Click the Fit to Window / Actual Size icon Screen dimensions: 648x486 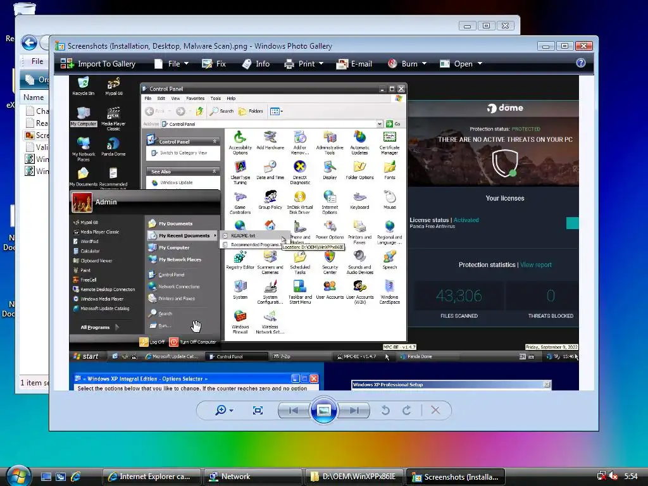click(x=258, y=410)
